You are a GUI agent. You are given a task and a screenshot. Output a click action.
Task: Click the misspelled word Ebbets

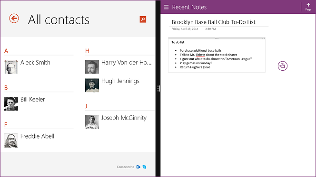tap(200, 55)
